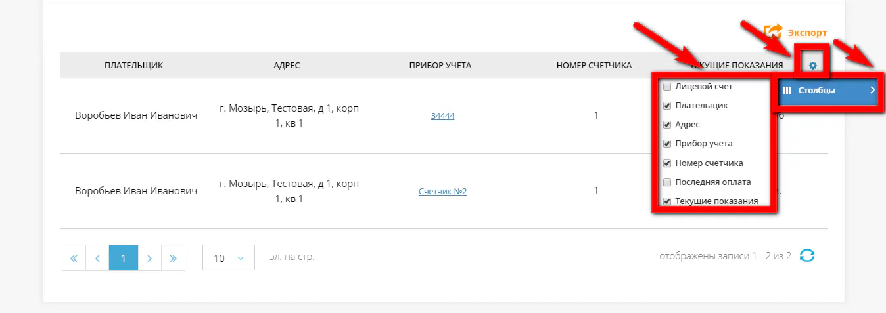Uncheck the Адрес column checkbox
The image size is (886, 313).
point(667,125)
